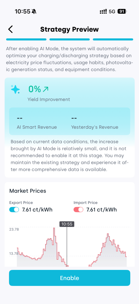139x304 pixels.
Task: Tap the cellular signal bars icon
Action: [x=103, y=12]
